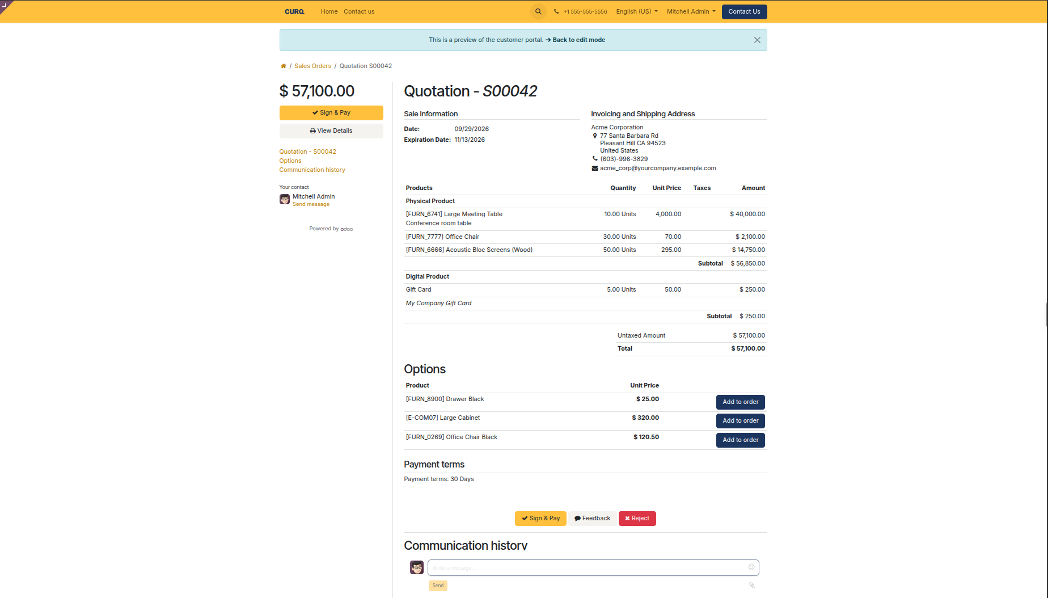Click the emoji picker in message box

point(751,567)
